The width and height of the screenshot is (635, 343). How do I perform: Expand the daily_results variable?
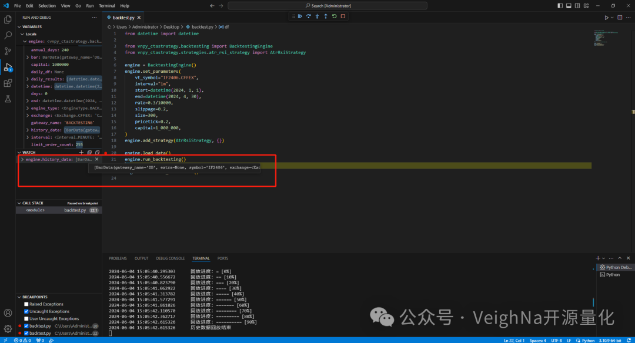[x=28, y=79]
